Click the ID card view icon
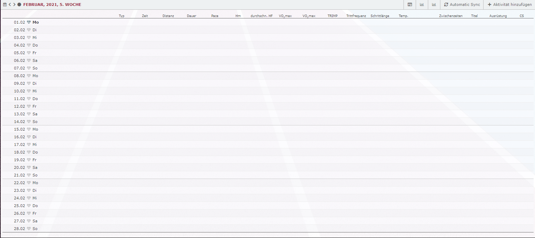Screen dimensions: 535x238 tap(410, 5)
